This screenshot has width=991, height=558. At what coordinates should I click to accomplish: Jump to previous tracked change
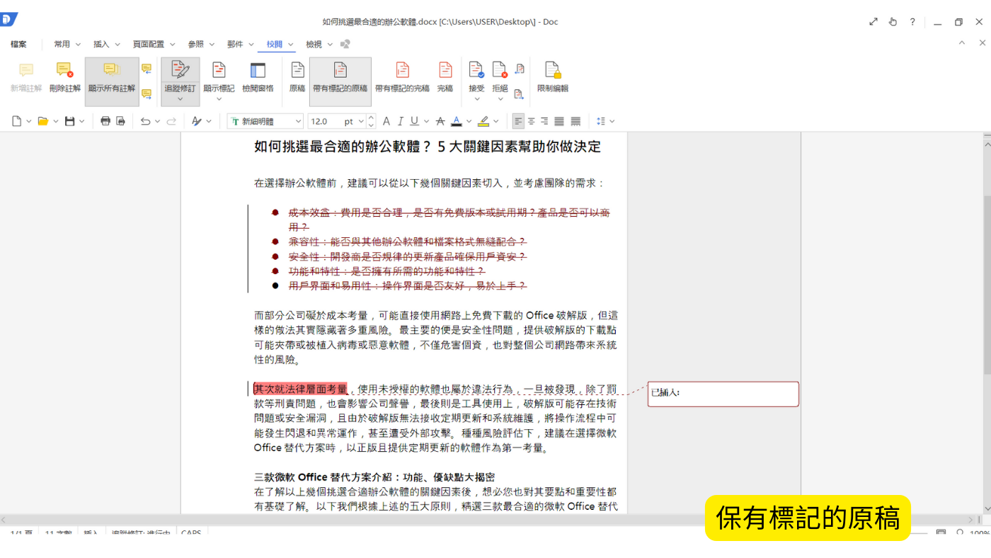tap(519, 69)
